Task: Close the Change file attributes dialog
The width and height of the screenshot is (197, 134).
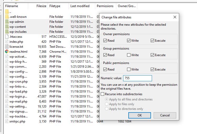Action: tap(175, 17)
